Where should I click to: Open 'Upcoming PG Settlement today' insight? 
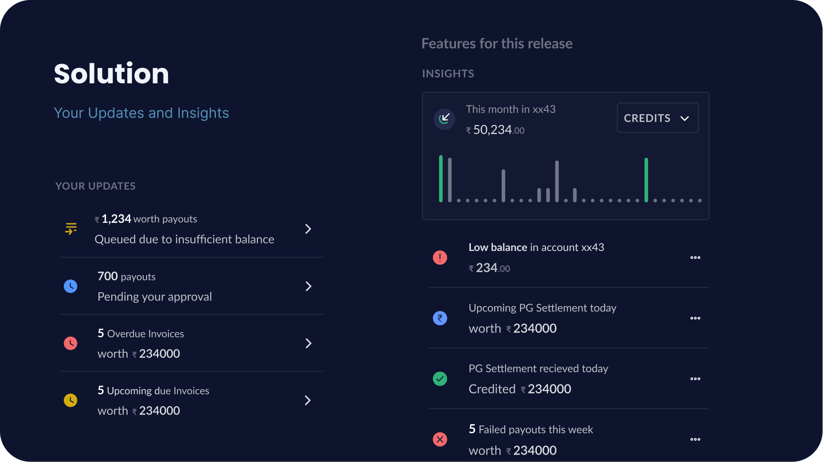click(568, 318)
